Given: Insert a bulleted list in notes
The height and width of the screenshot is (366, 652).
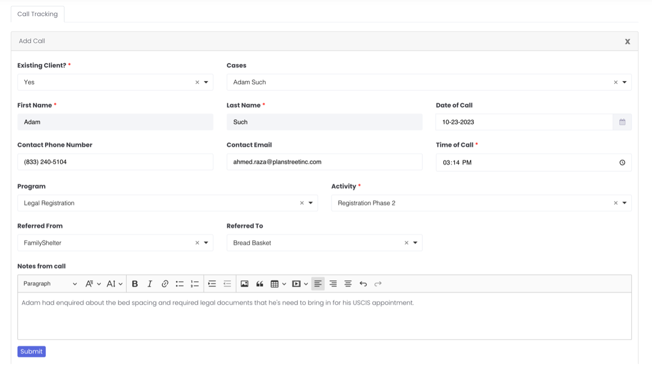Looking at the screenshot, I should coord(180,284).
